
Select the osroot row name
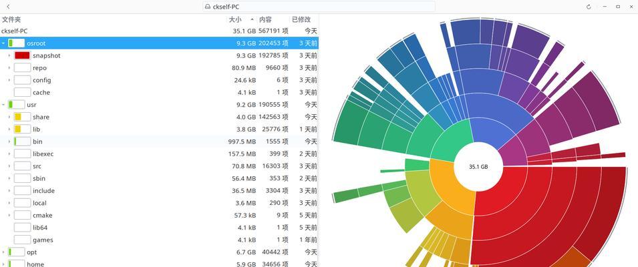[x=36, y=43]
